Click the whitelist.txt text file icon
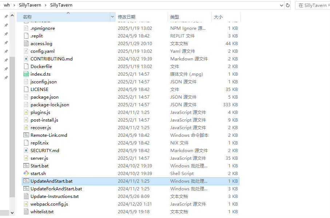Viewport: 330px width, 218px height. [26, 212]
